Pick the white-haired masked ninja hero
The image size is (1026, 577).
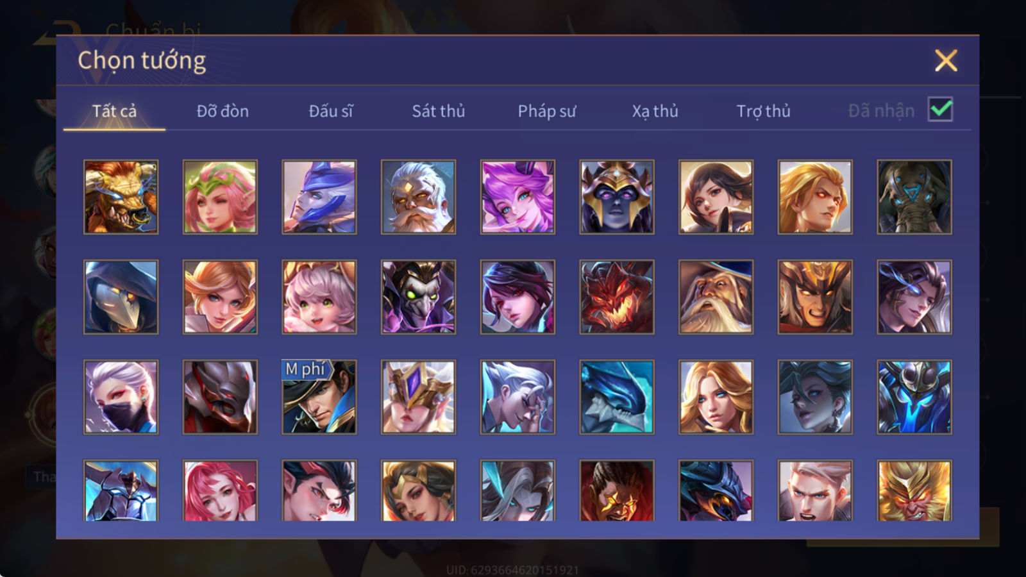121,397
